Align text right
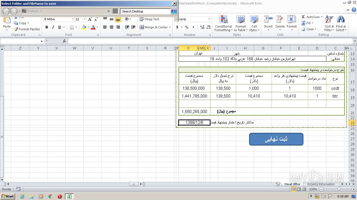 coord(118,27)
